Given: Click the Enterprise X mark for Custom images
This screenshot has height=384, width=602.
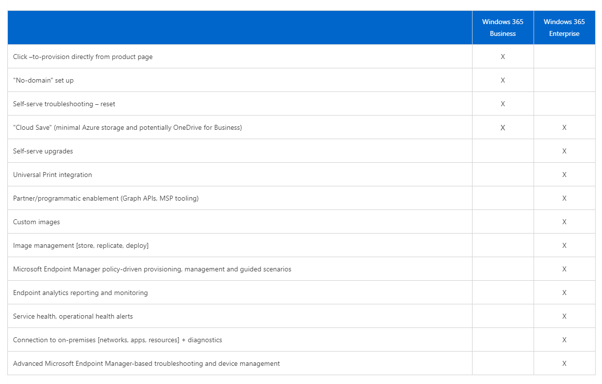Looking at the screenshot, I should 564,222.
